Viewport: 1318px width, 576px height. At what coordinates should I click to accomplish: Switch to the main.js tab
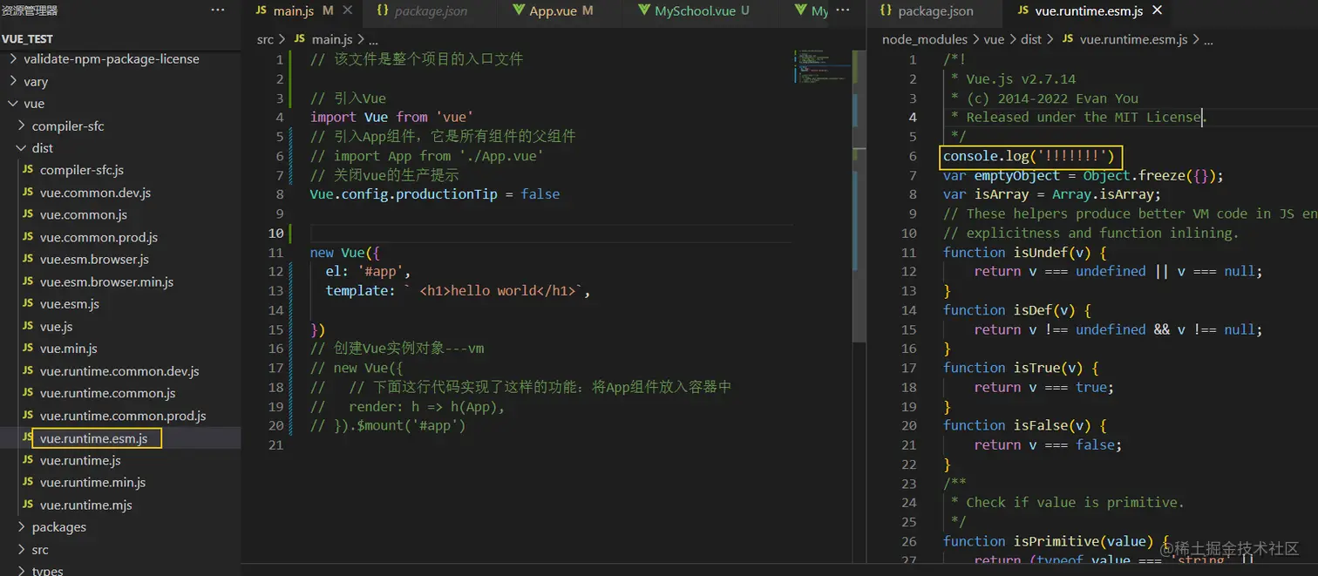[294, 10]
